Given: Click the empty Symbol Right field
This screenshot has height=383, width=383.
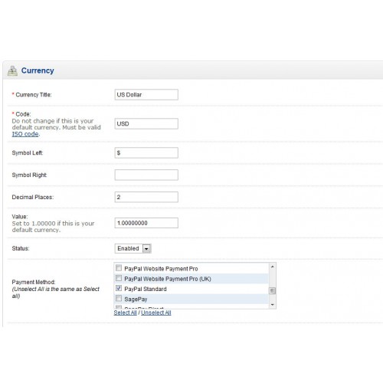Looking at the screenshot, I should tap(146, 175).
